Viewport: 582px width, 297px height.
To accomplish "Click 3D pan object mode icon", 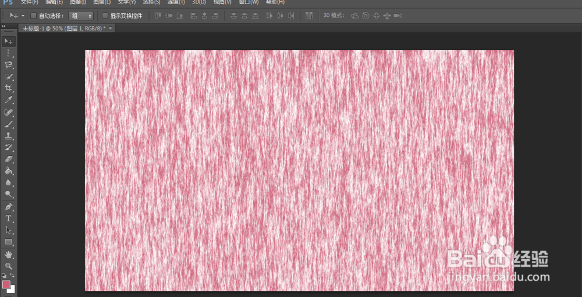I will 377,16.
